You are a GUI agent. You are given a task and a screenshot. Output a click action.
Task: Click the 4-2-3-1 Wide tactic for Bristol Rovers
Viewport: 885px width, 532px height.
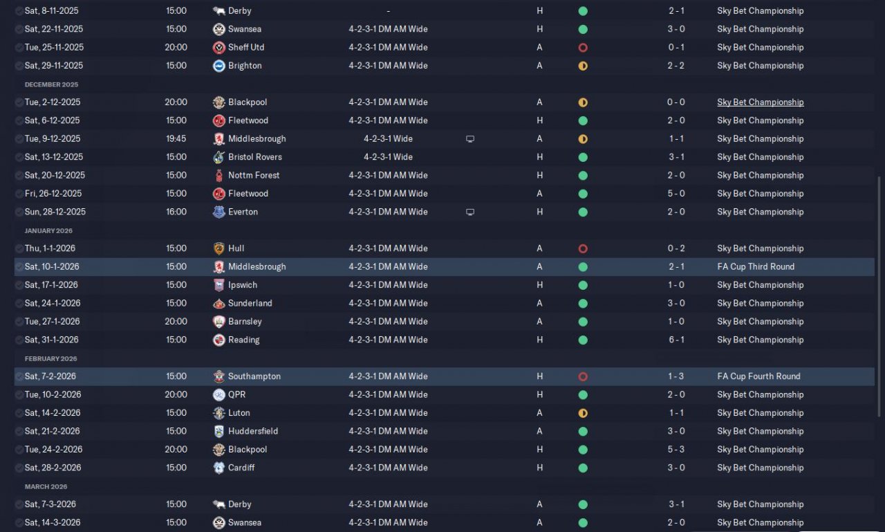(x=388, y=157)
